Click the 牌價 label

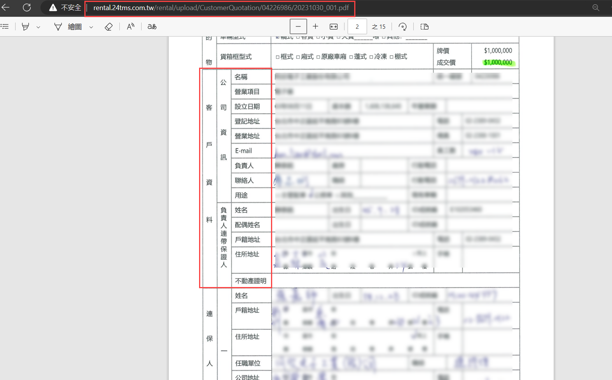tap(443, 51)
